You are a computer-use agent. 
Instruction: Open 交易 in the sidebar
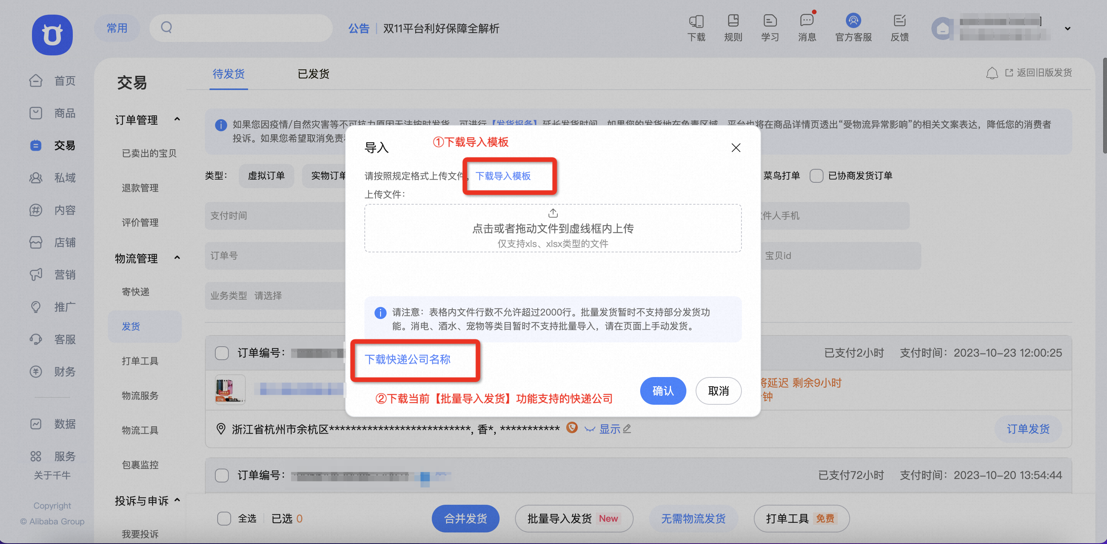click(52, 145)
